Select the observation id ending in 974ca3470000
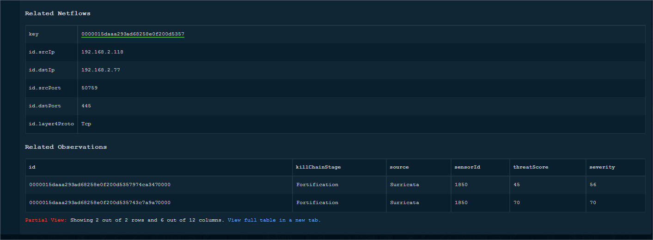This screenshot has height=240, width=653. [x=100, y=185]
